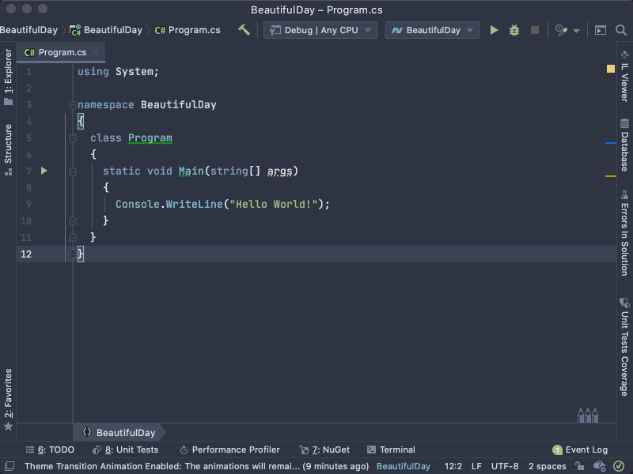Open the settings status bar icon

click(600, 466)
